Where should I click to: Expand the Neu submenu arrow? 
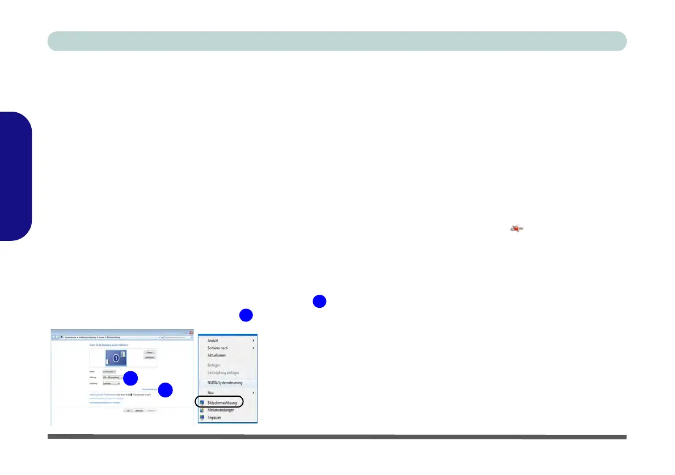point(253,392)
